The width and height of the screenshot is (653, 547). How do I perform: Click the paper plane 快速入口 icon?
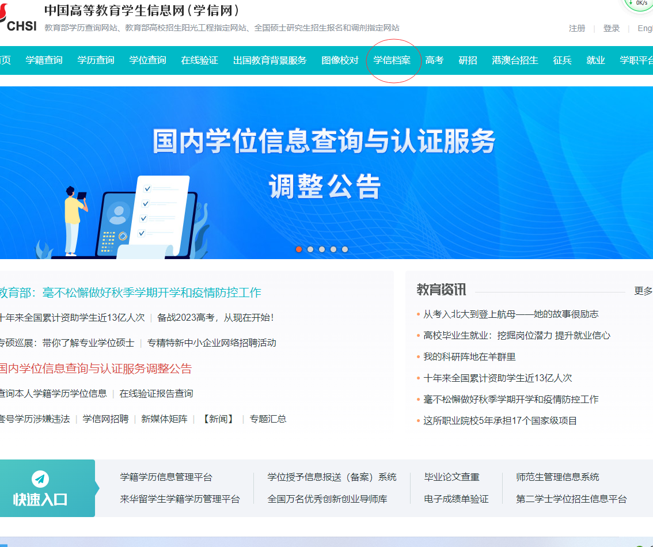(x=40, y=479)
